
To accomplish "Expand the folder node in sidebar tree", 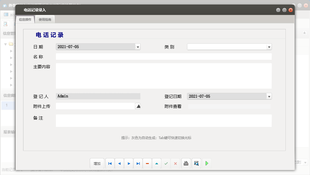I will coord(6,44).
